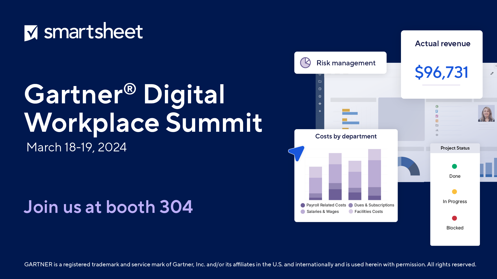Click the blue sheet list icon

point(437,111)
